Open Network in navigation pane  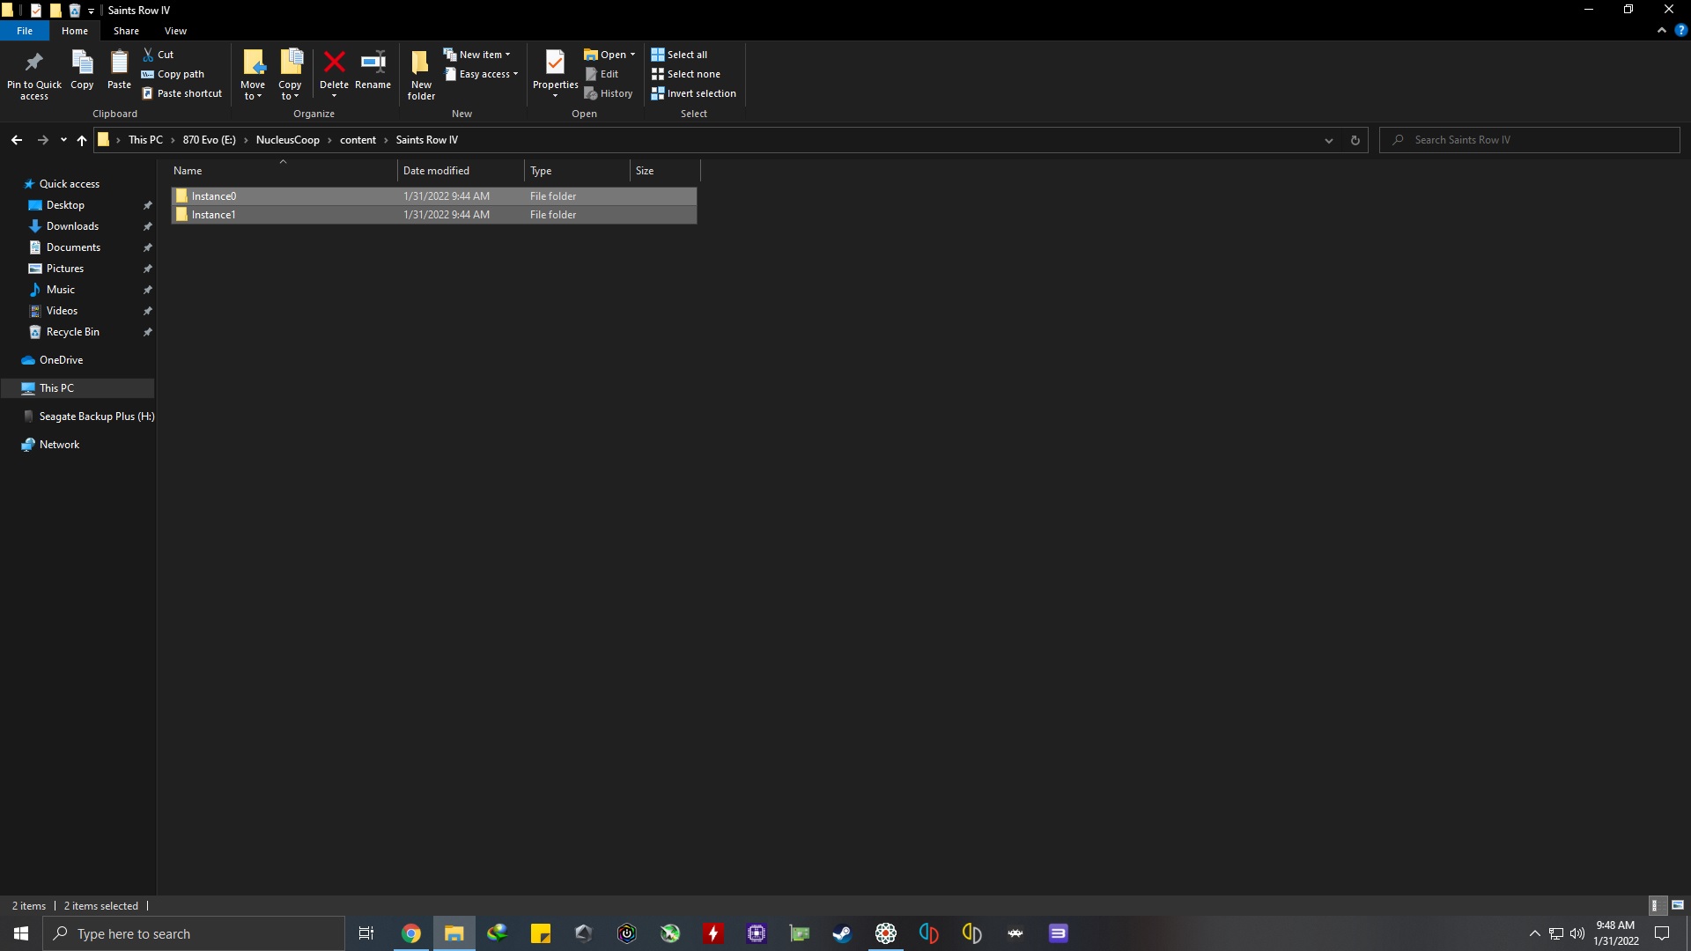(x=59, y=445)
